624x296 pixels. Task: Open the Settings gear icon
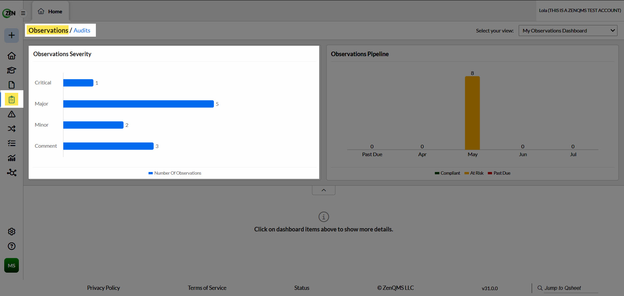(x=12, y=232)
